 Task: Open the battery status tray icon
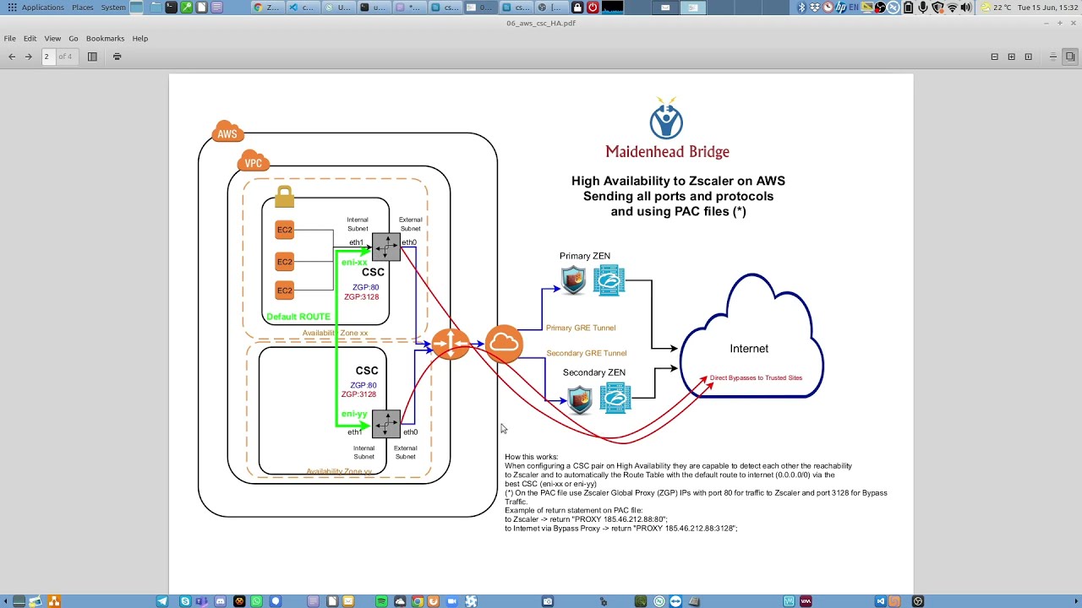tap(909, 8)
